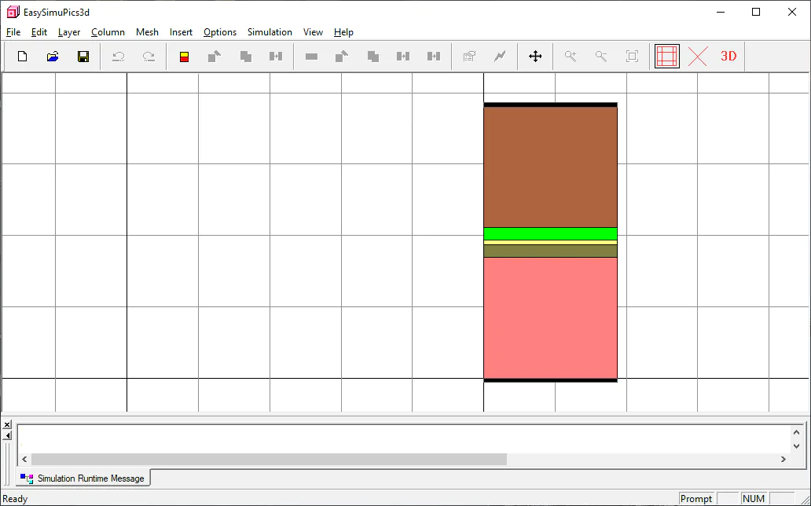
Task: Open the Help menu
Action: click(x=343, y=32)
